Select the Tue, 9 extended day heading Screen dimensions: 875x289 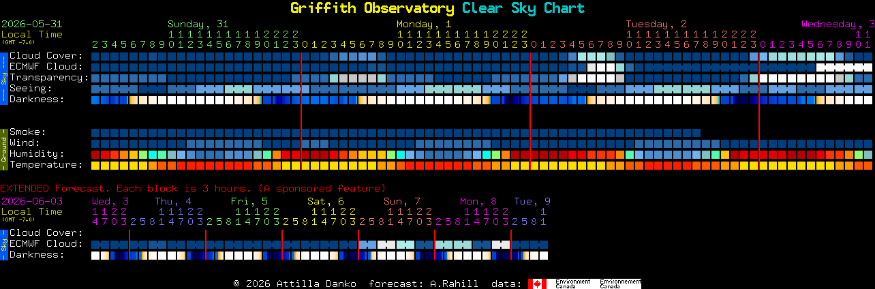(x=532, y=202)
